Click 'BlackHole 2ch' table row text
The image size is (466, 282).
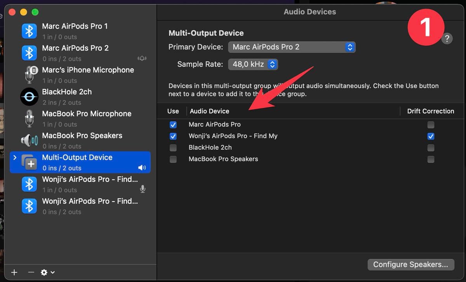[210, 148]
